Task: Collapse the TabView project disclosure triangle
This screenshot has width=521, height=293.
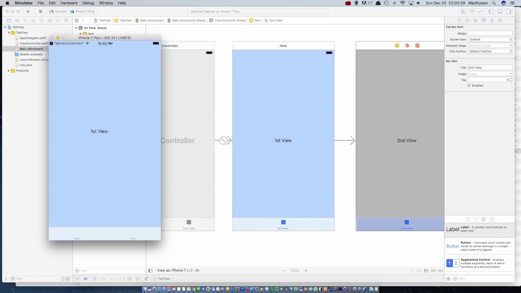Action: 5,27
